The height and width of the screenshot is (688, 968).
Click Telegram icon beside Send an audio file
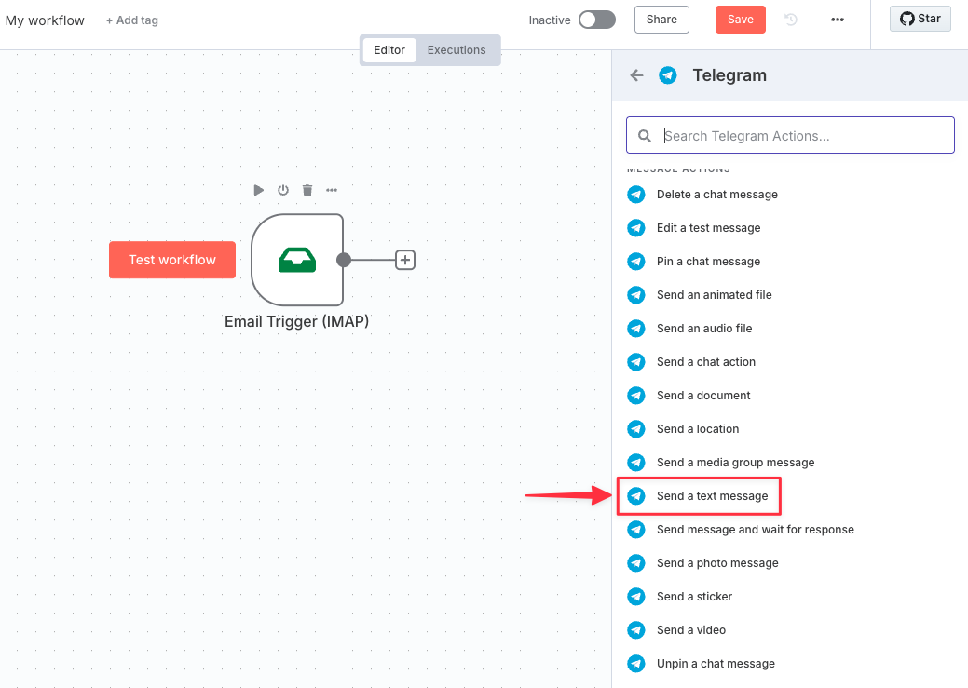636,329
